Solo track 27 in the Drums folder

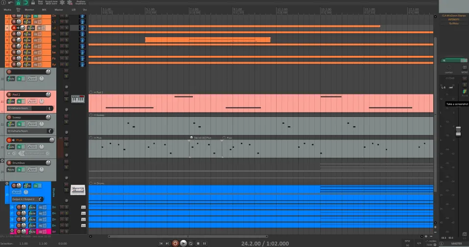coord(67,213)
